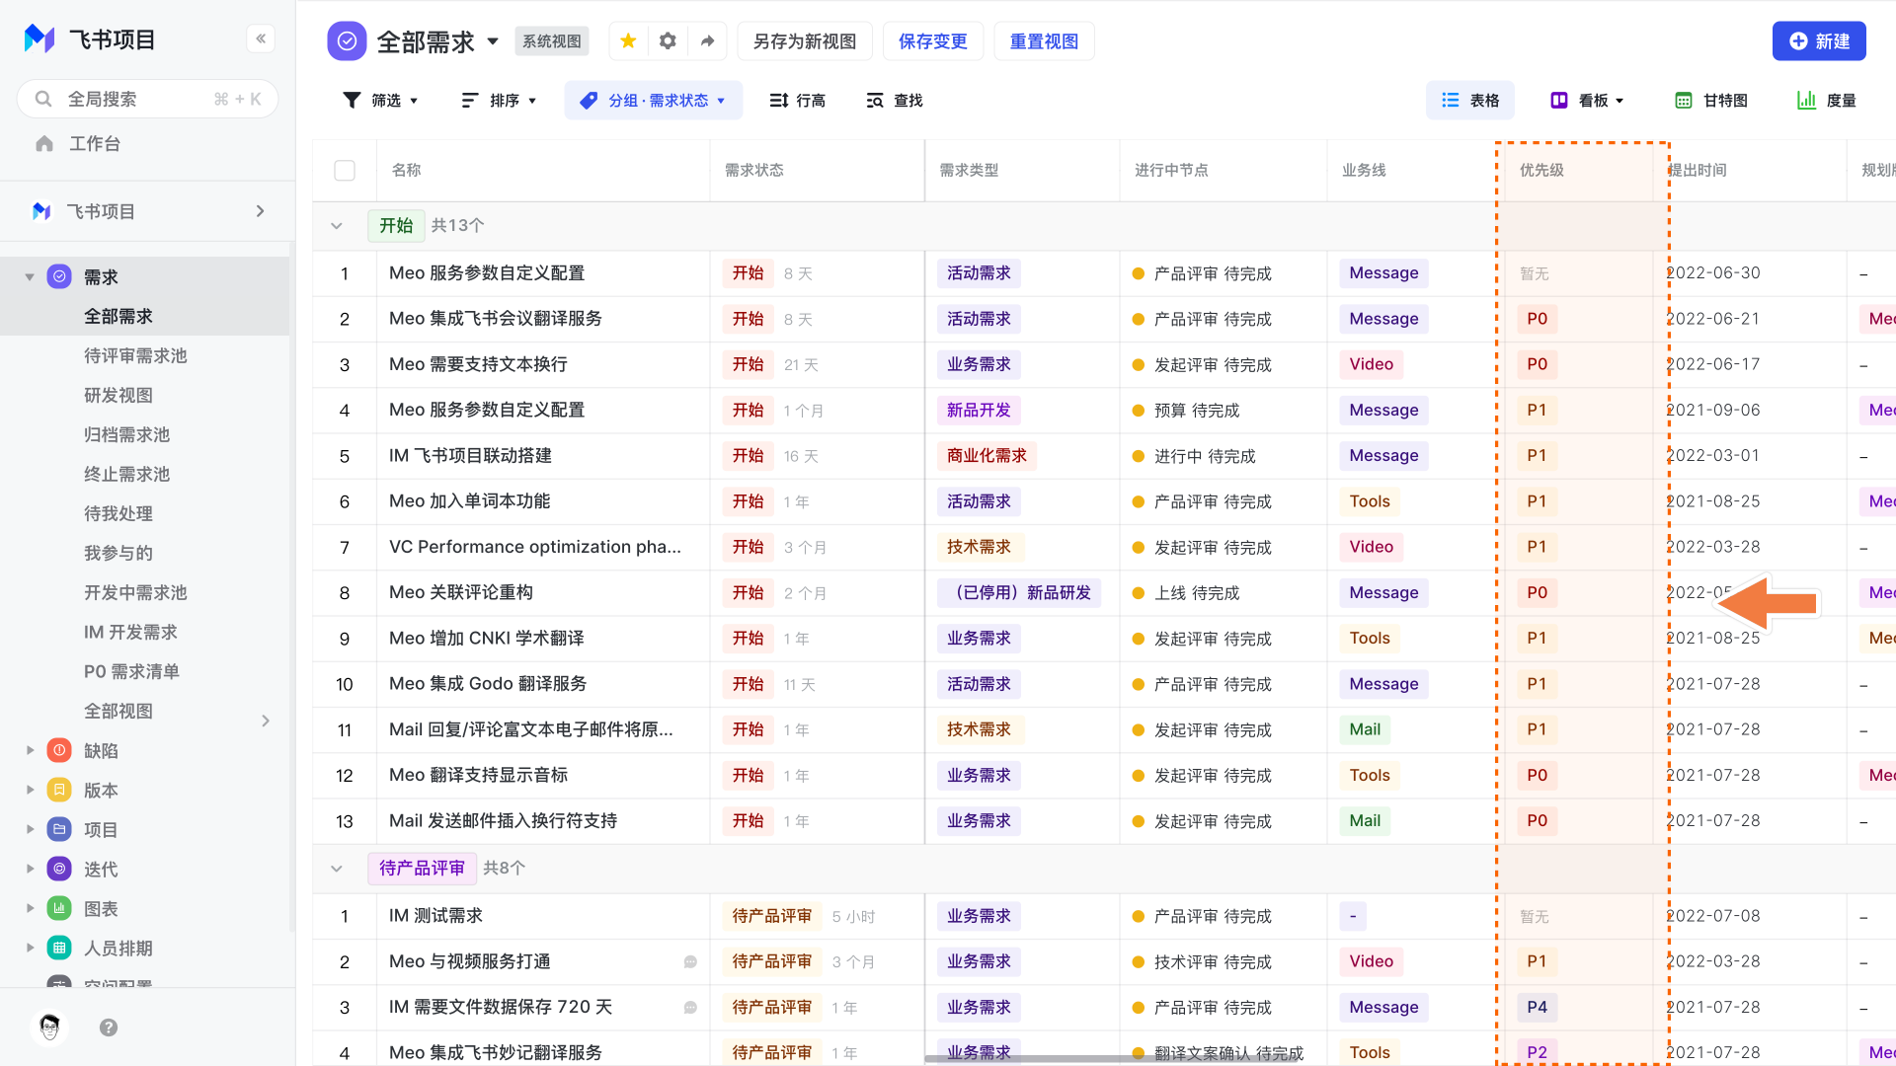
Task: Open comments on IM 需要文件数据保存 720 天 row
Action: [690, 1008]
